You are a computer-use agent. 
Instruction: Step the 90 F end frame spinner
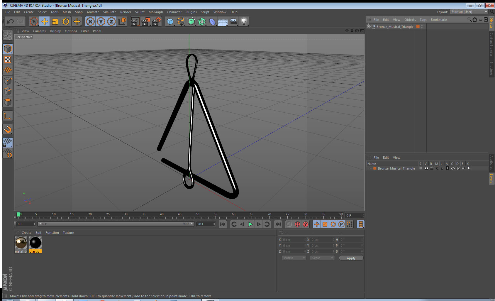tap(214, 224)
